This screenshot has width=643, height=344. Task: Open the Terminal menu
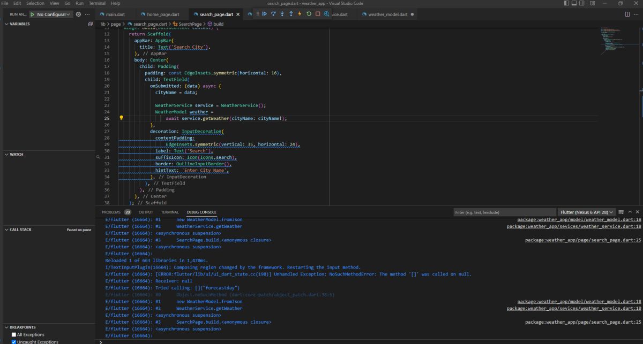click(97, 3)
